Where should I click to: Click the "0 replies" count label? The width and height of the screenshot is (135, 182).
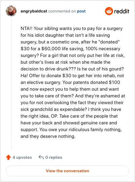point(54,157)
